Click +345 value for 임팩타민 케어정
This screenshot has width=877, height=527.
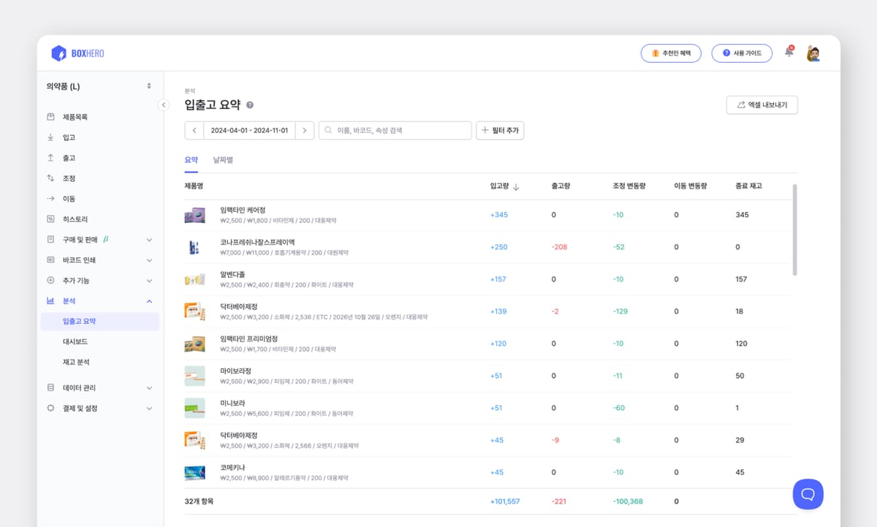[498, 215]
